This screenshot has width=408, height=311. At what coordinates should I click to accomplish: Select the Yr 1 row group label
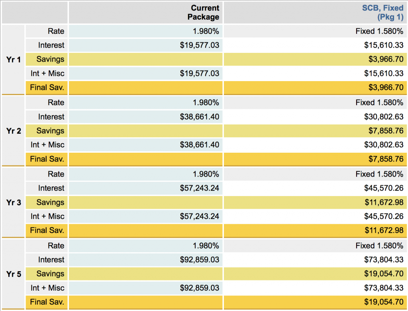coord(14,60)
